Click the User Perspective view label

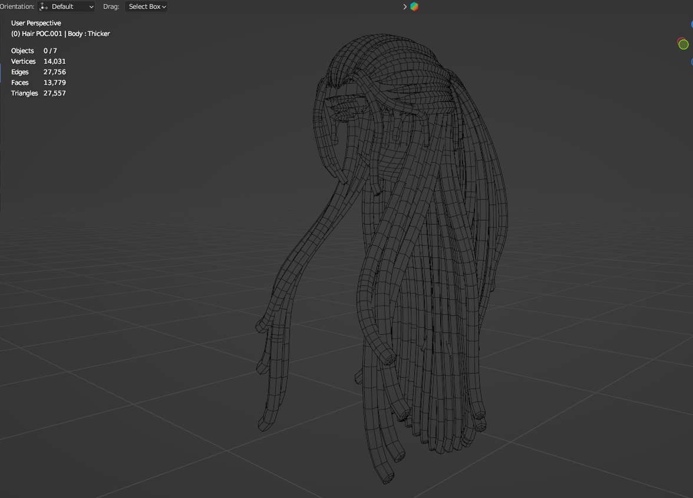click(x=36, y=23)
